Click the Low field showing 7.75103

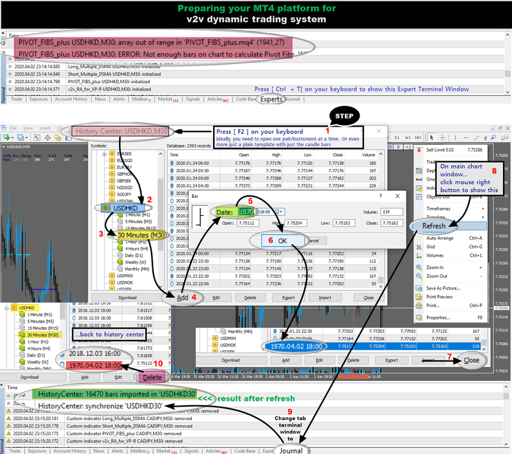pyautogui.click(x=344, y=223)
